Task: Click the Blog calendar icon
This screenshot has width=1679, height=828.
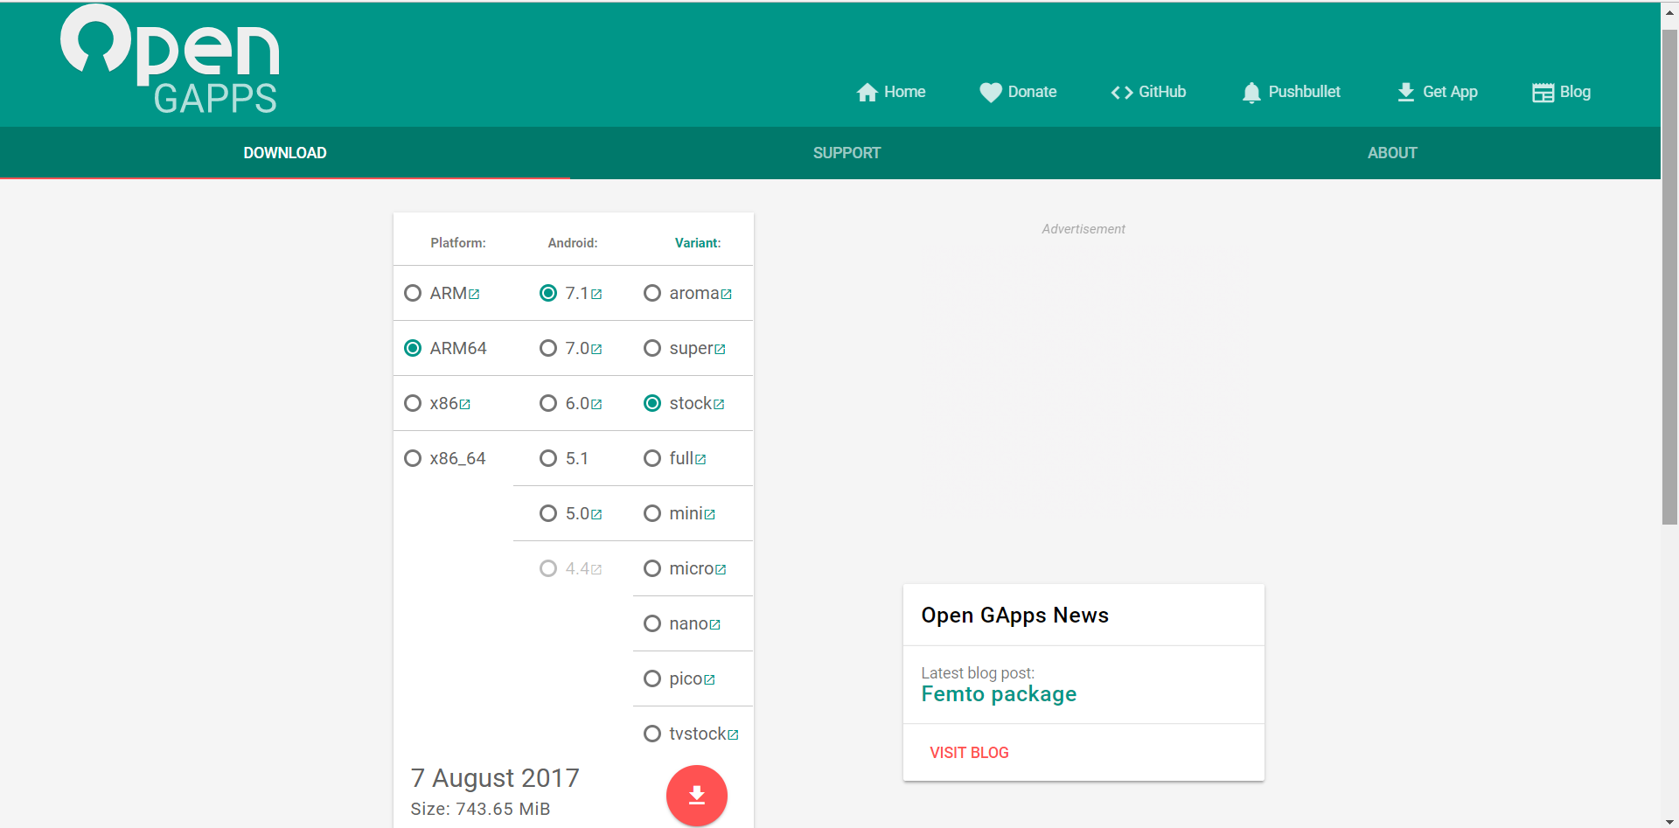Action: pyautogui.click(x=1543, y=93)
